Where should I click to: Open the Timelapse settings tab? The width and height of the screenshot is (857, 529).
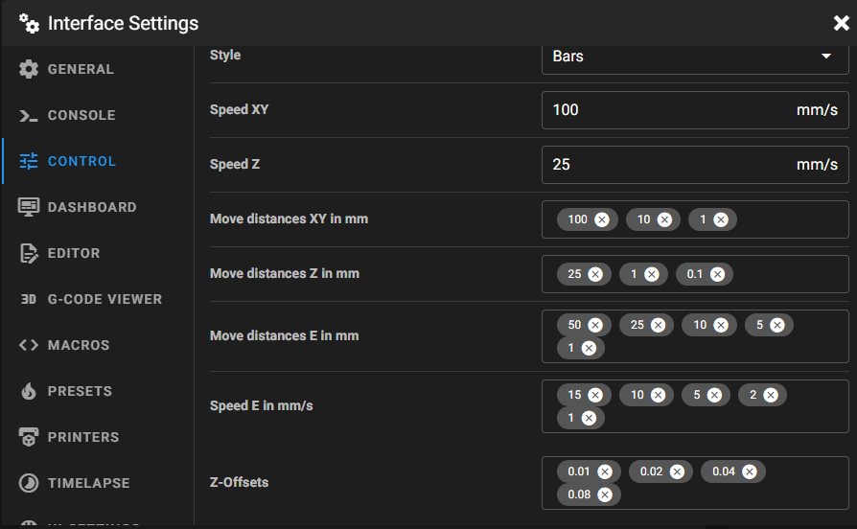coord(98,483)
